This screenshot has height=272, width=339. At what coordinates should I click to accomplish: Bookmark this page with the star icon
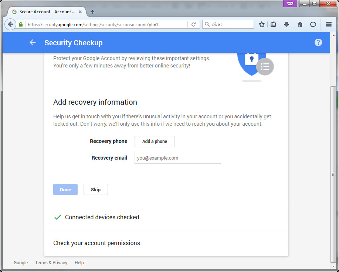pyautogui.click(x=262, y=24)
